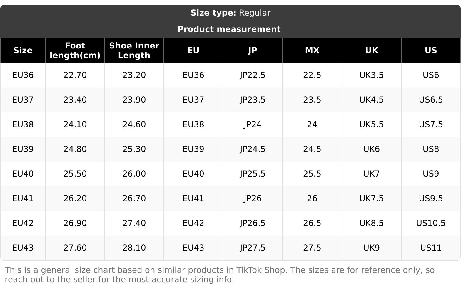Screen dimensions: 461x289
Task: Click the Size column header
Action: pos(23,51)
